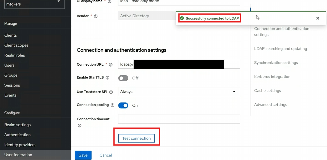Open Users in the sidebar

coord(9,65)
